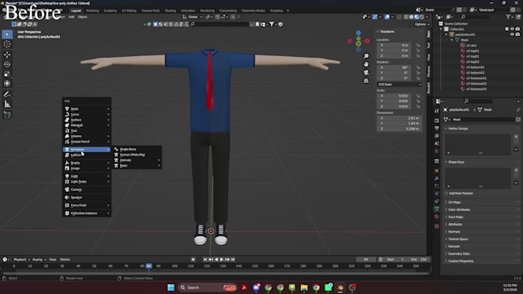Expand the UV Maps panel
523x294 pixels.
[x=481, y=202]
